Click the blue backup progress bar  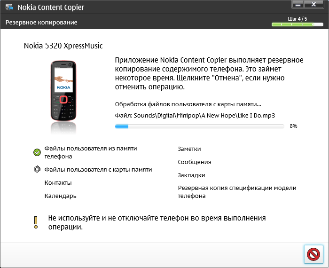pyautogui.click(x=200, y=126)
